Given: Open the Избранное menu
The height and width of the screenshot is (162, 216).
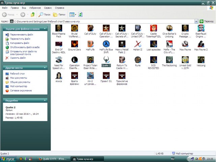Looking at the screenshot, I should tap(35, 8).
